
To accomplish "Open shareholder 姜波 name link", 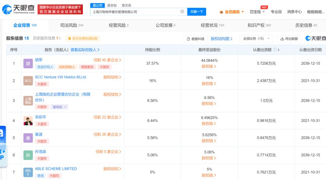I will (x=39, y=134).
